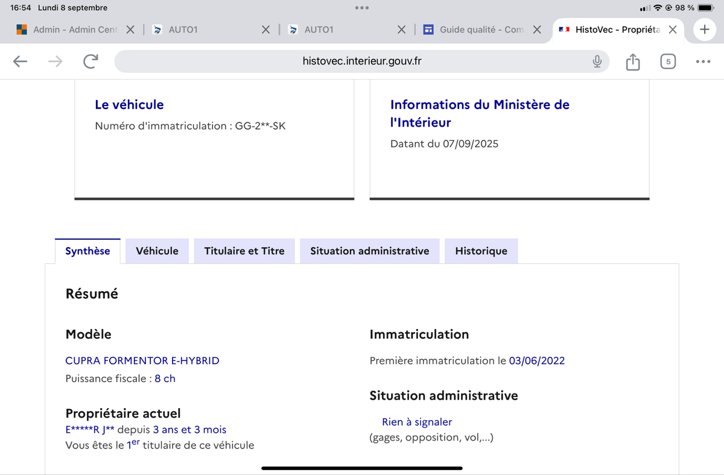This screenshot has height=475, width=724.
Task: Go back to the previous page
Action: pyautogui.click(x=21, y=61)
